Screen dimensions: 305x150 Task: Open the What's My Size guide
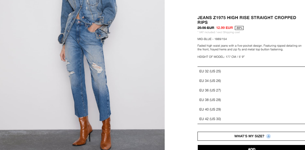(251, 136)
